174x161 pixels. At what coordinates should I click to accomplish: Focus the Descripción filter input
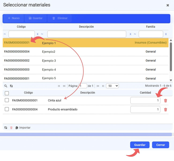click(87, 34)
